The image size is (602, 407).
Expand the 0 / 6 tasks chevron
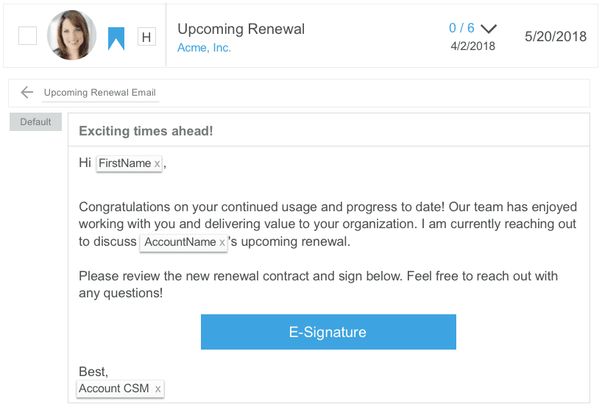click(489, 29)
